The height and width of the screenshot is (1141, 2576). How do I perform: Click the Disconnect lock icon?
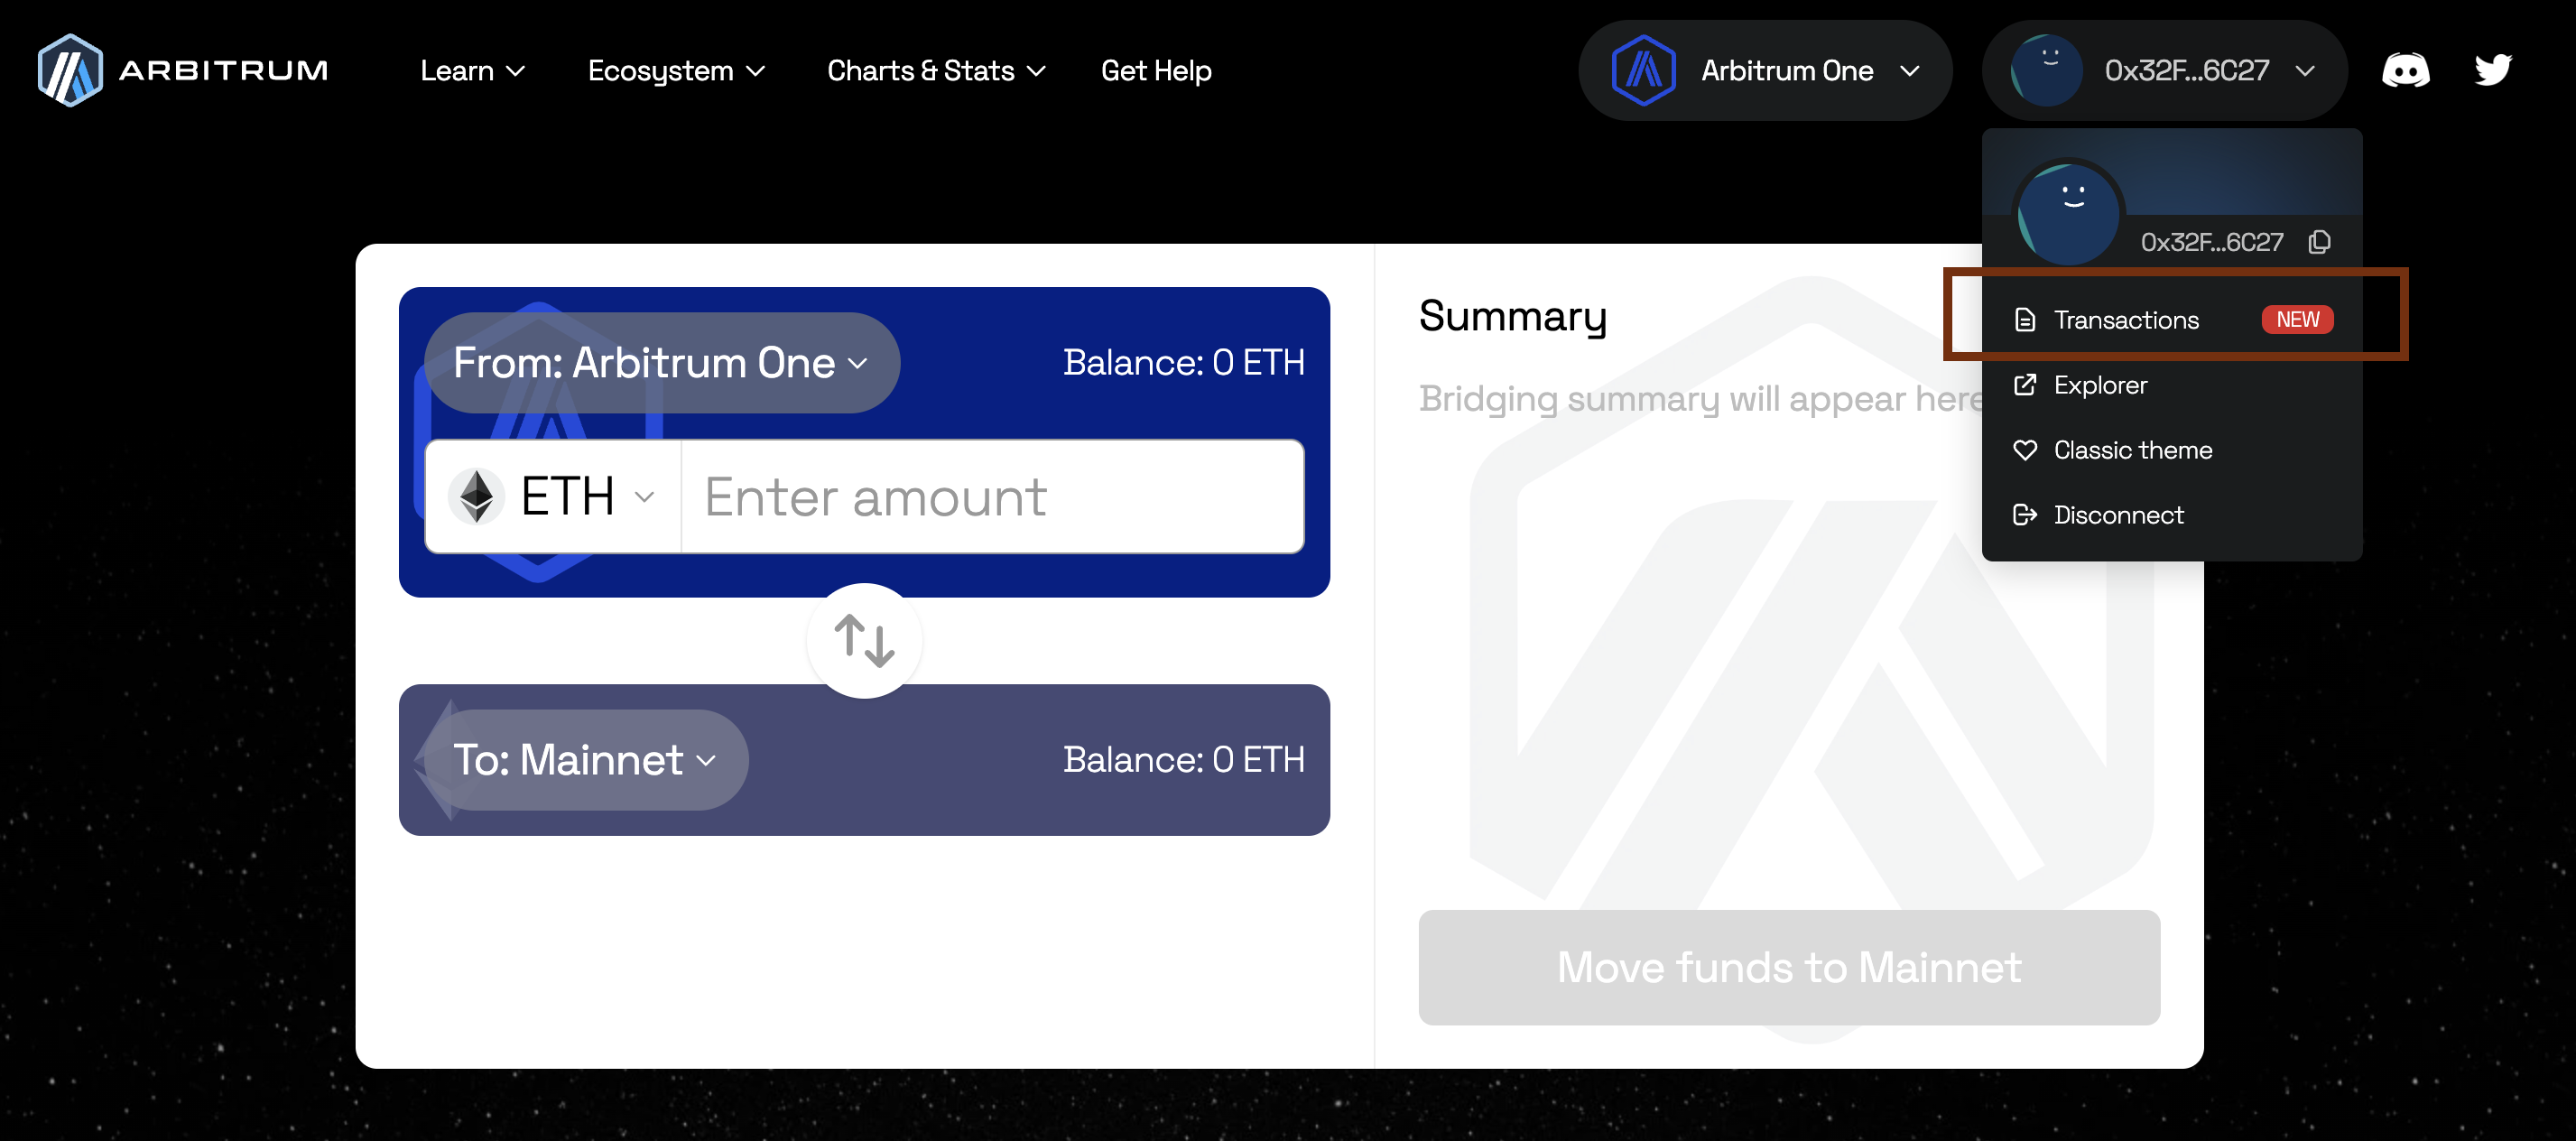(2024, 513)
